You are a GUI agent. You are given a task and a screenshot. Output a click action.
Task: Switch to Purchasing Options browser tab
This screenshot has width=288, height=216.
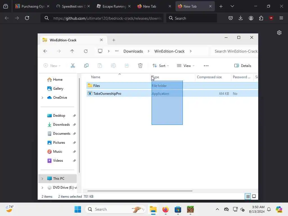32,6
